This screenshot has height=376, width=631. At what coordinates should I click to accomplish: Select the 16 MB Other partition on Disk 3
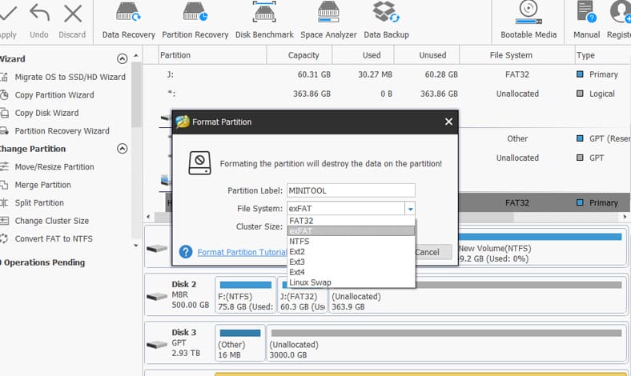click(240, 343)
